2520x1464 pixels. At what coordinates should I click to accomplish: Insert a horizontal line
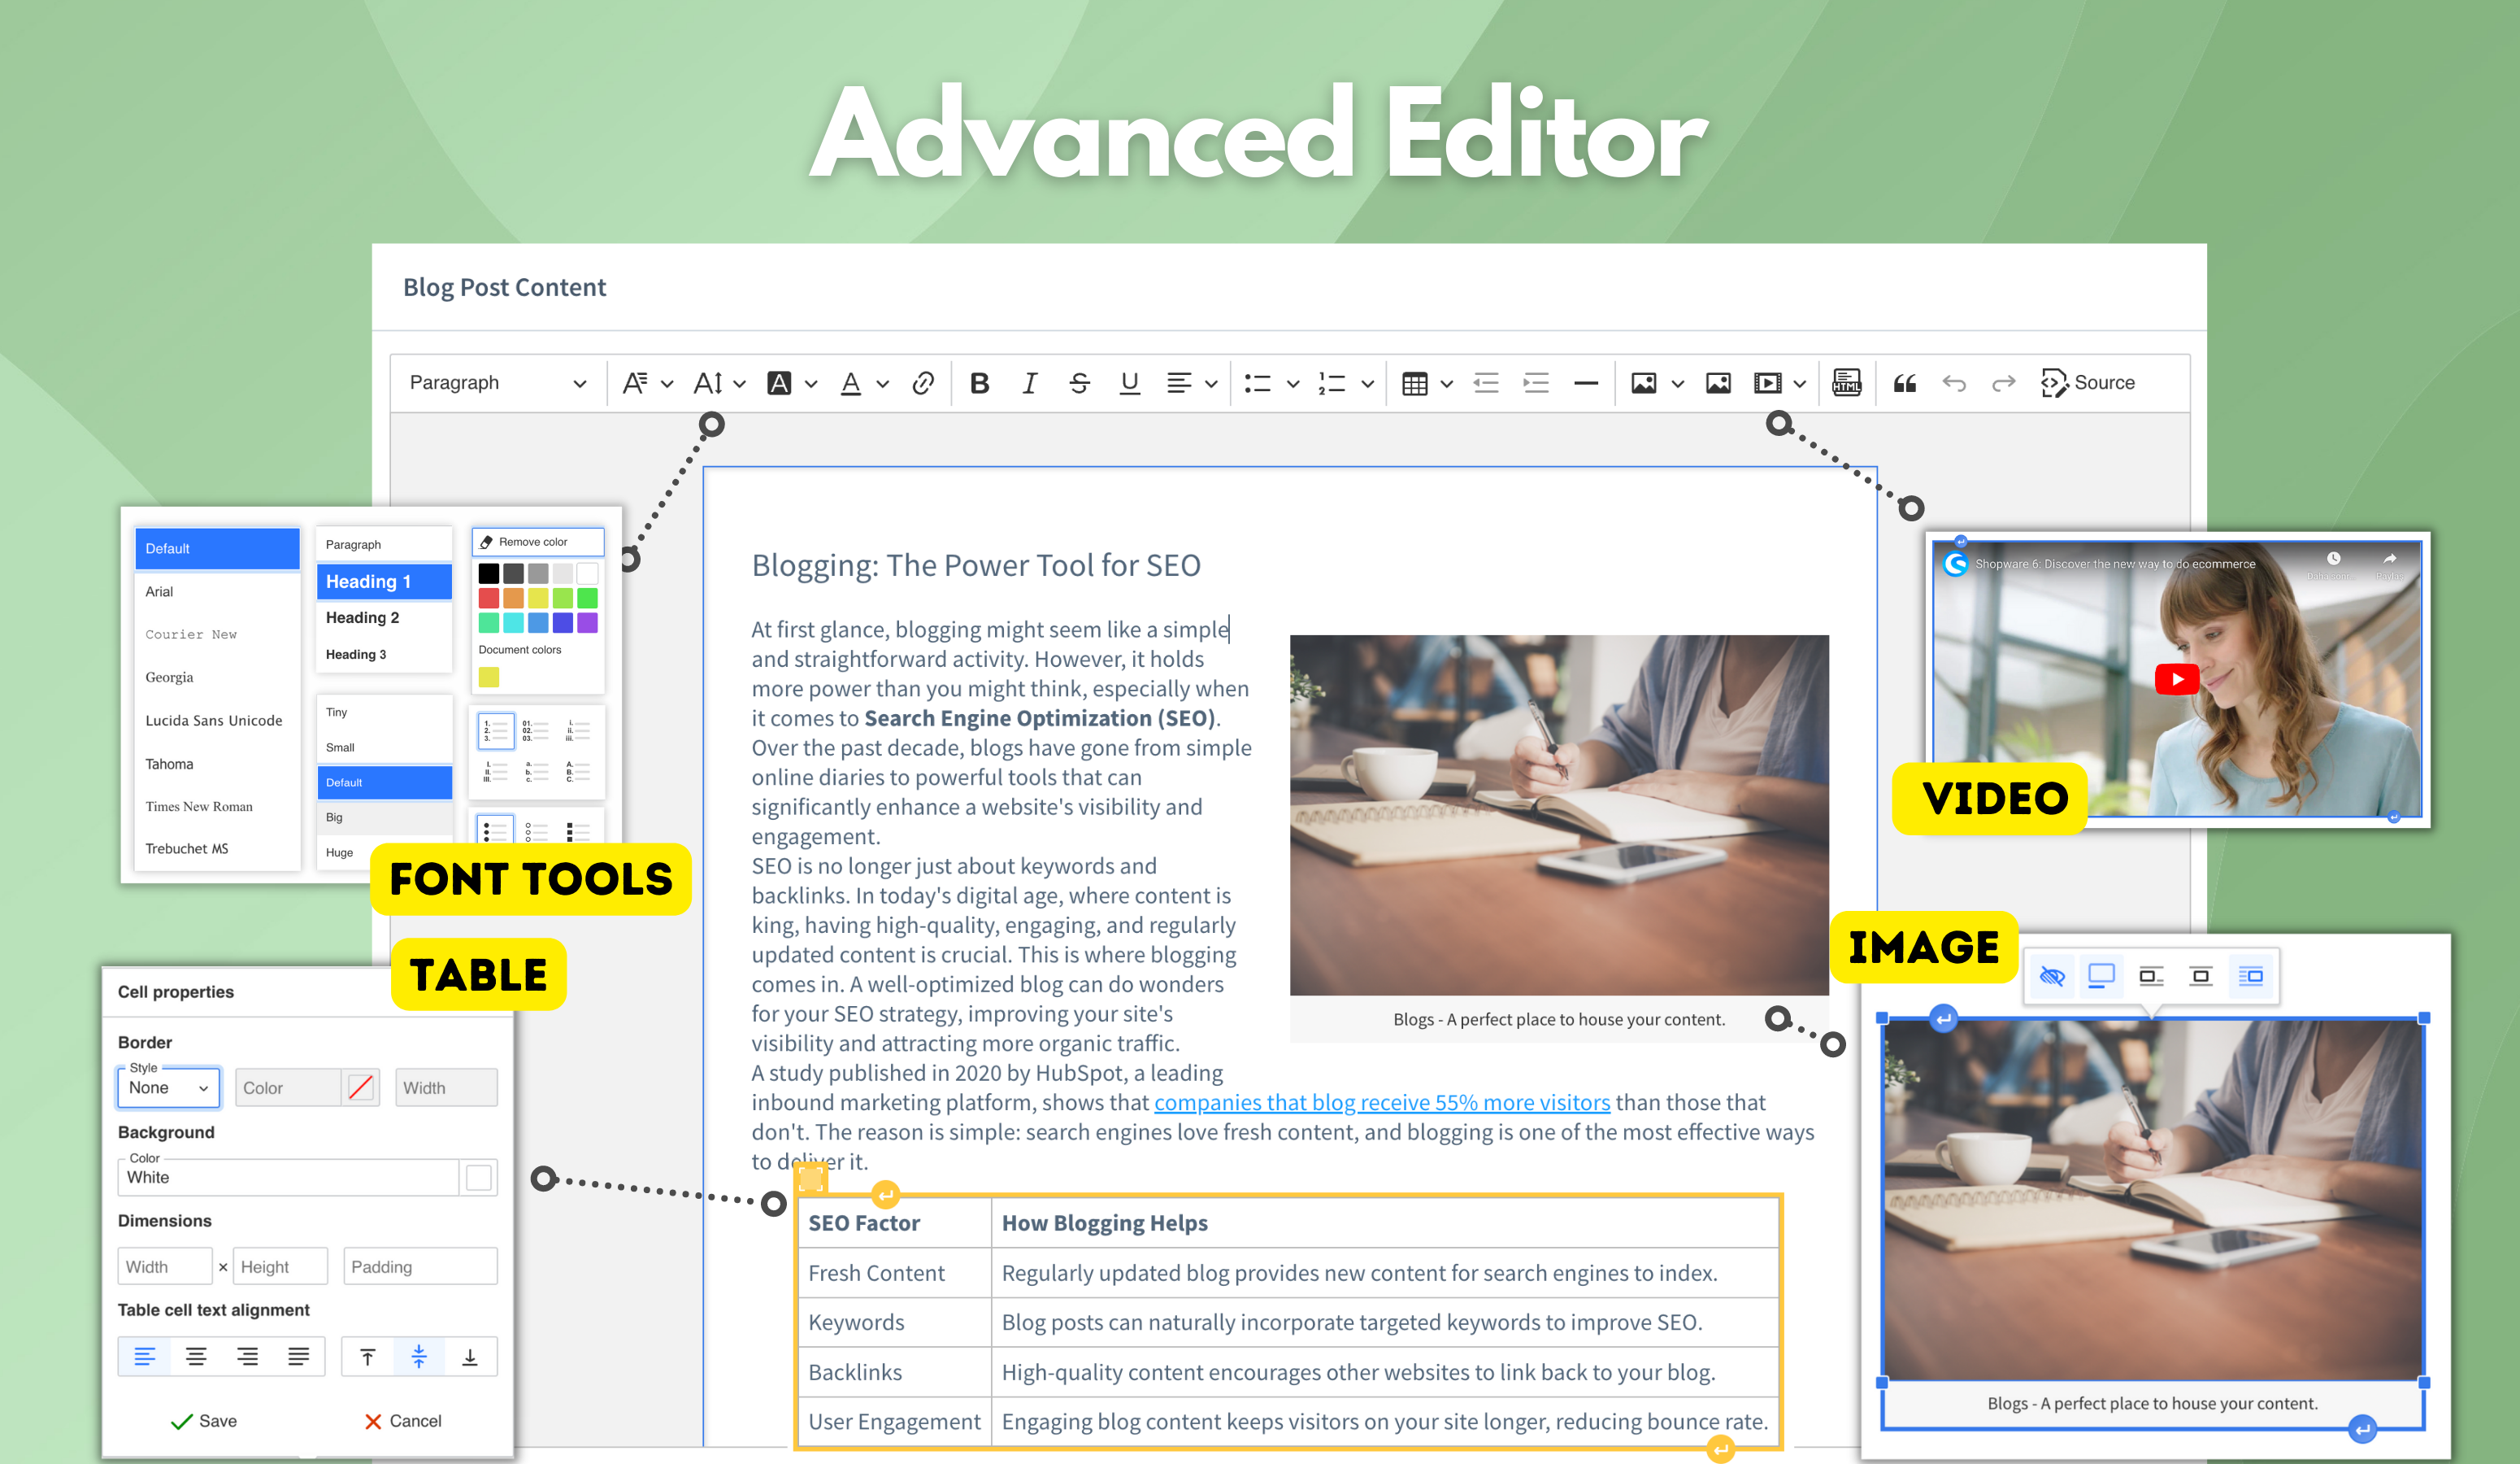click(1585, 383)
